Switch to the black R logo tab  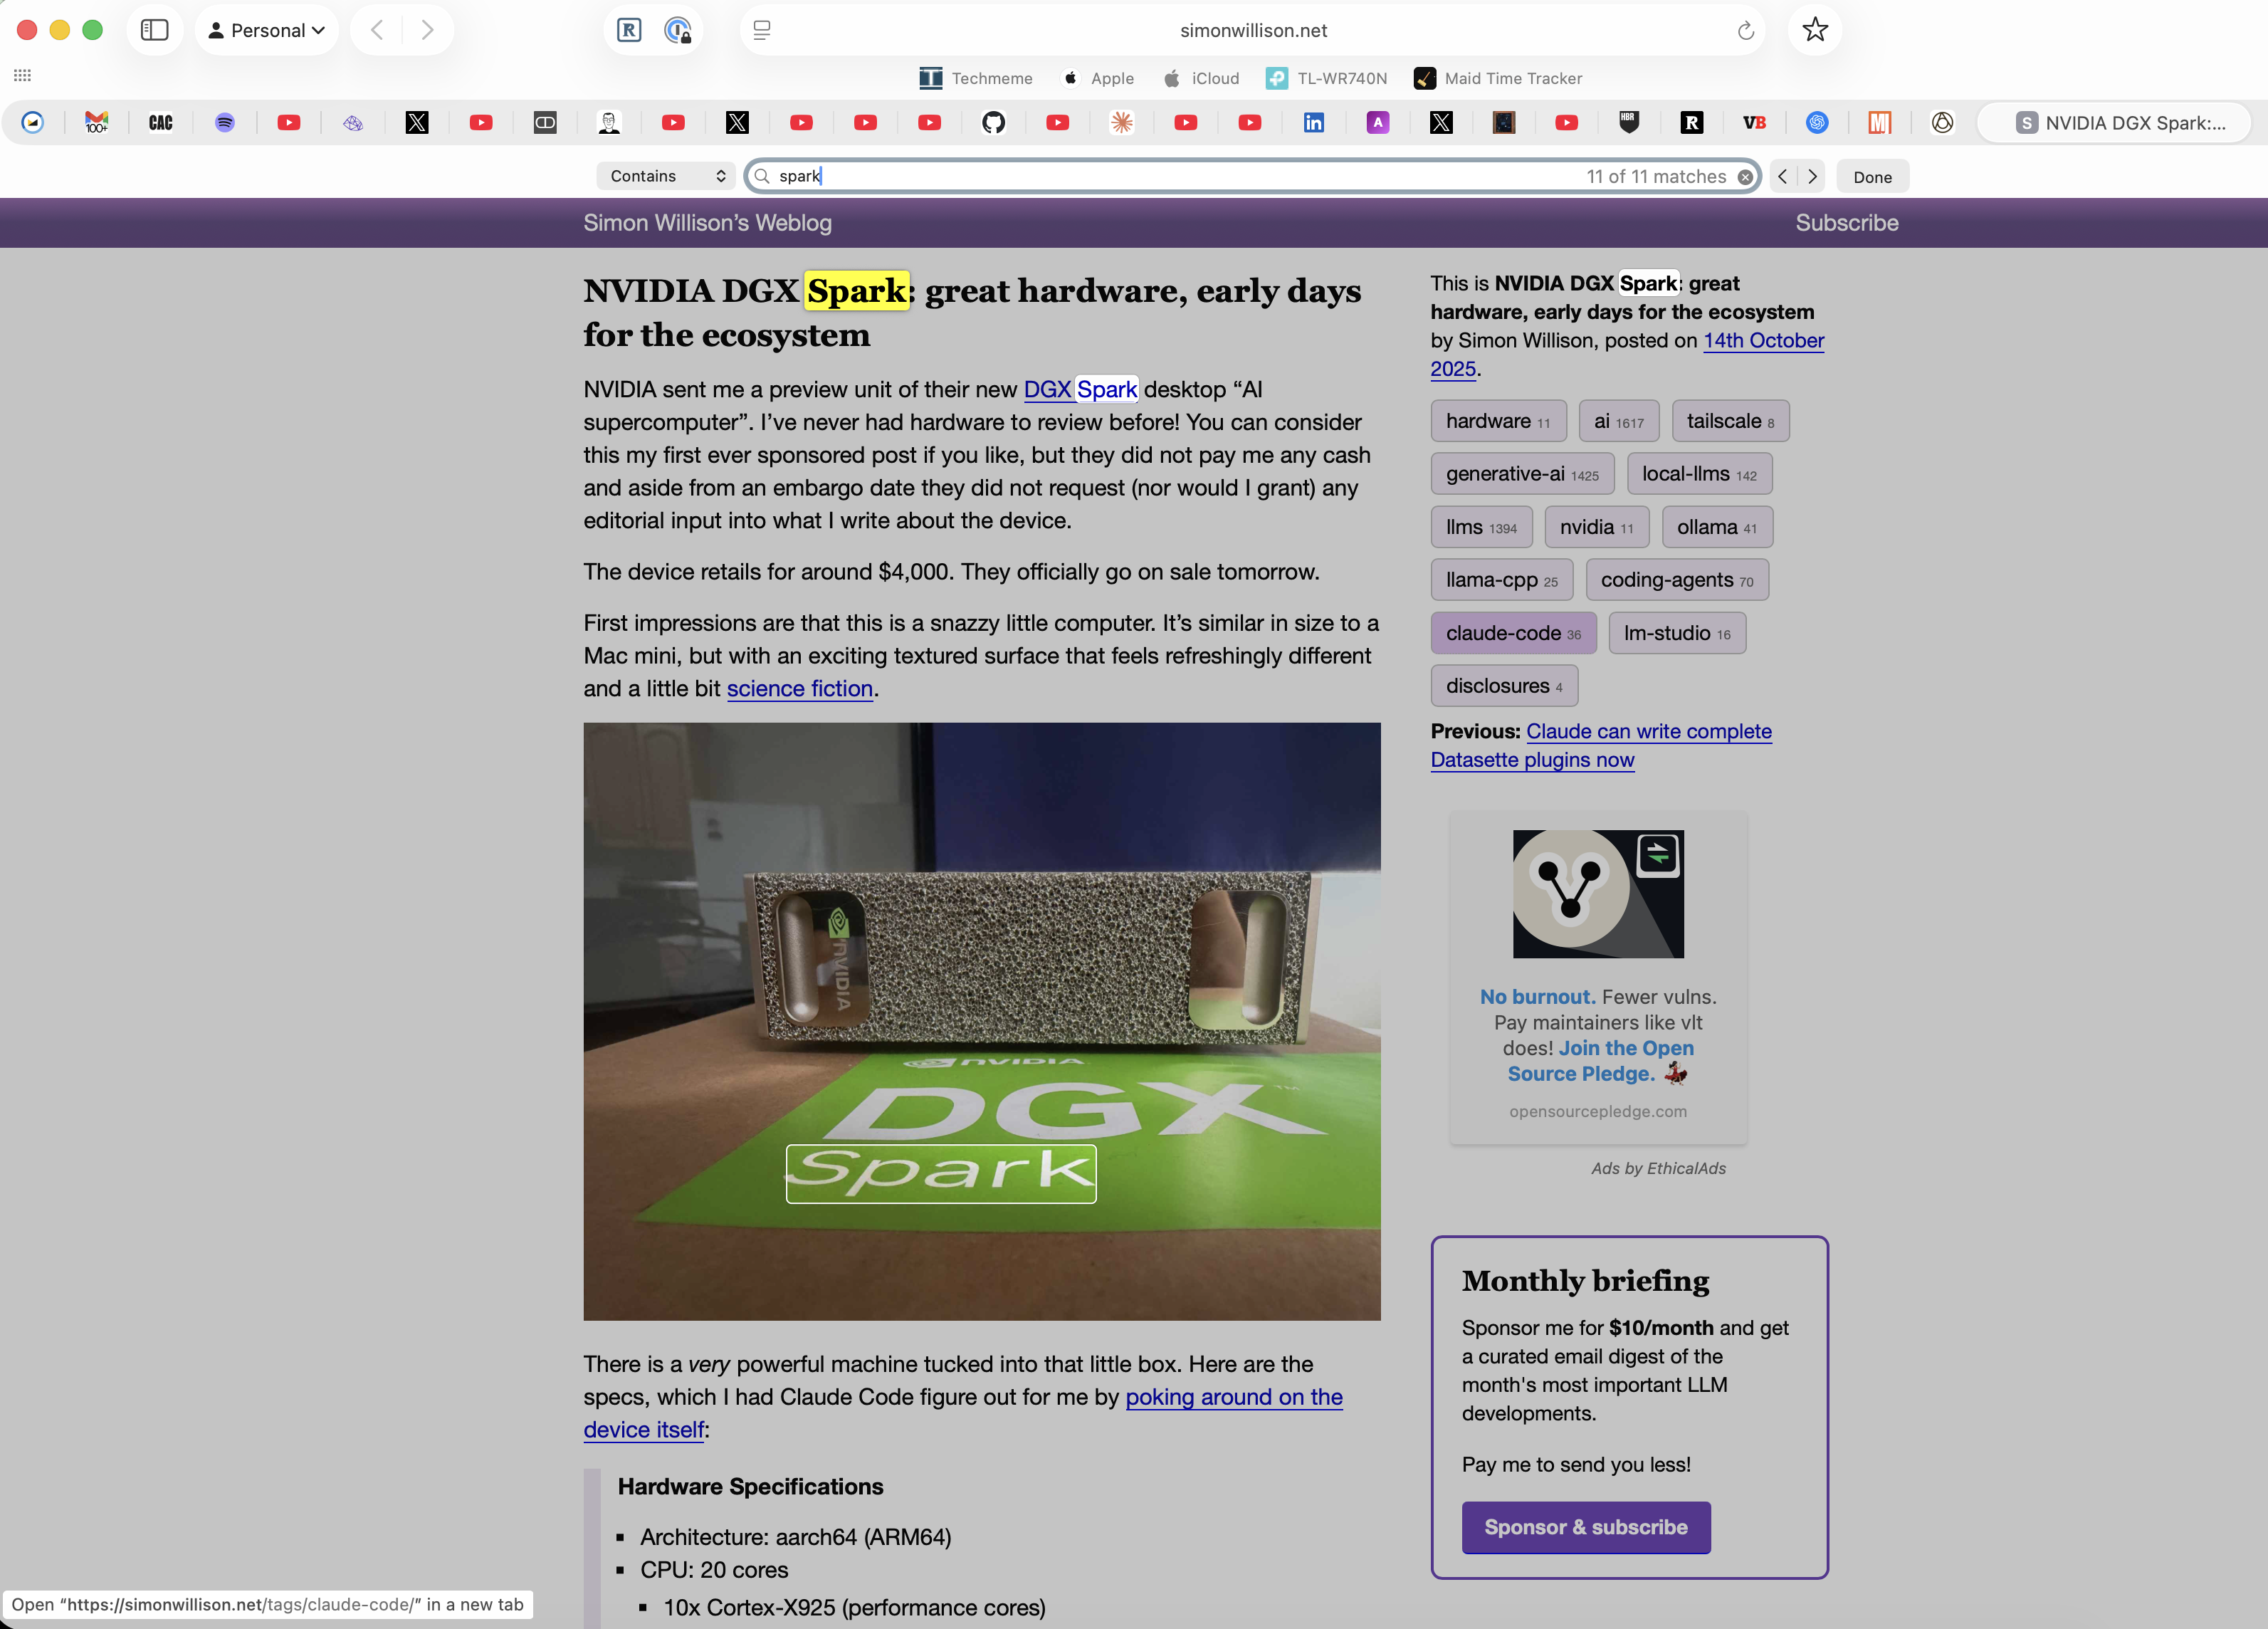pyautogui.click(x=1692, y=122)
